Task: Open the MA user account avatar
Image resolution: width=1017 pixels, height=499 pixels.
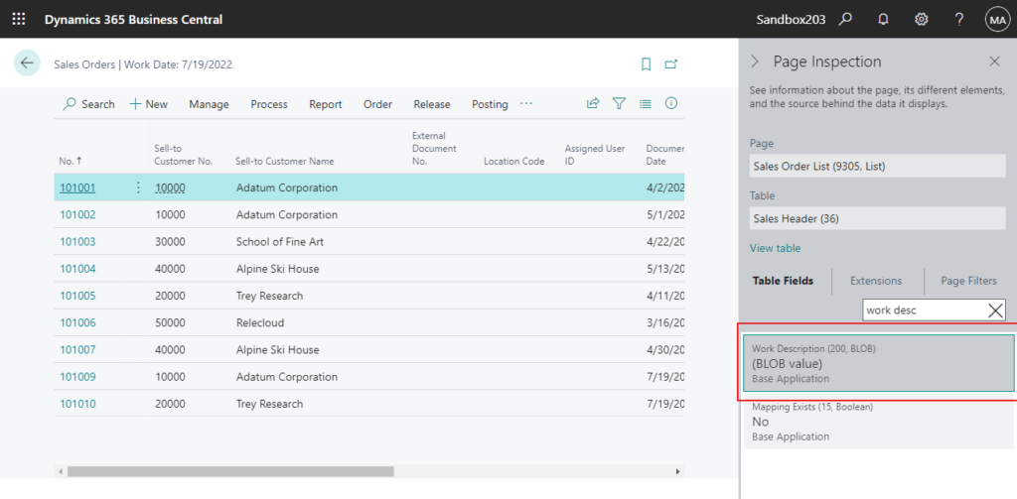Action: pyautogui.click(x=997, y=20)
